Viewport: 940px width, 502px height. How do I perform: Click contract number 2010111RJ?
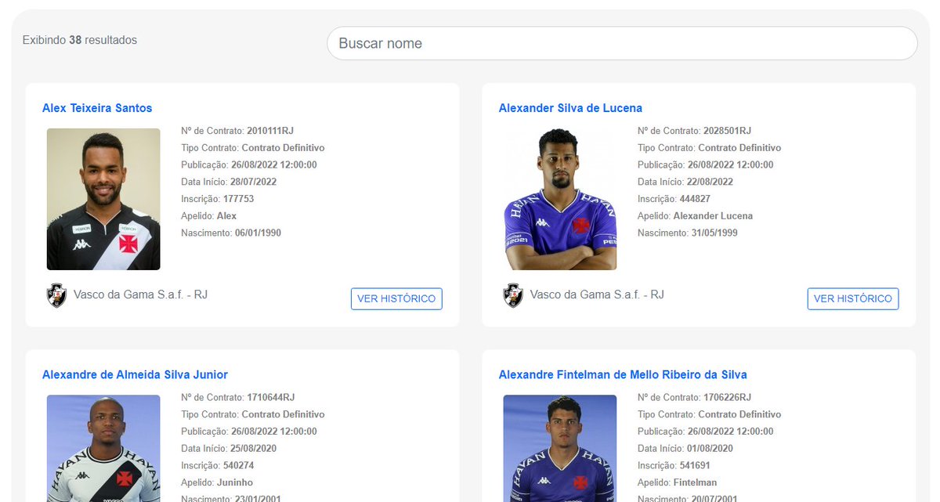[269, 131]
